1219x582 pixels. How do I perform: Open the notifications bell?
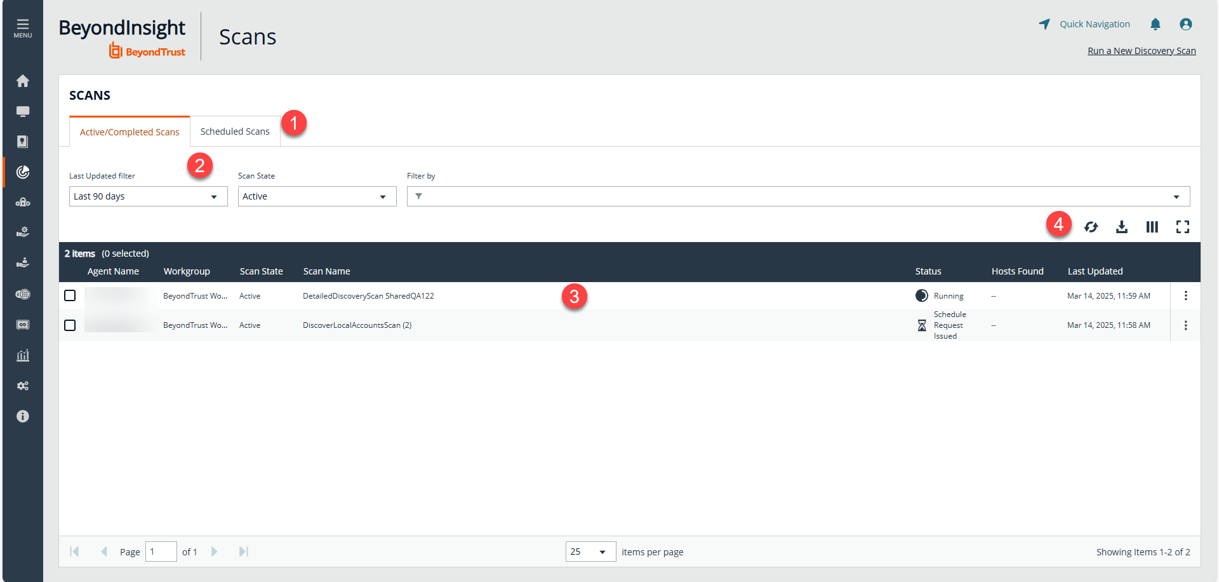pos(1156,24)
